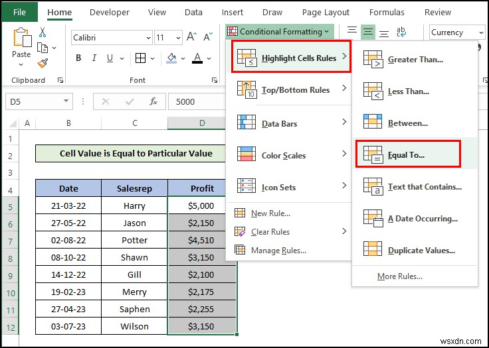Toggle Italic formatting

[x=94, y=58]
